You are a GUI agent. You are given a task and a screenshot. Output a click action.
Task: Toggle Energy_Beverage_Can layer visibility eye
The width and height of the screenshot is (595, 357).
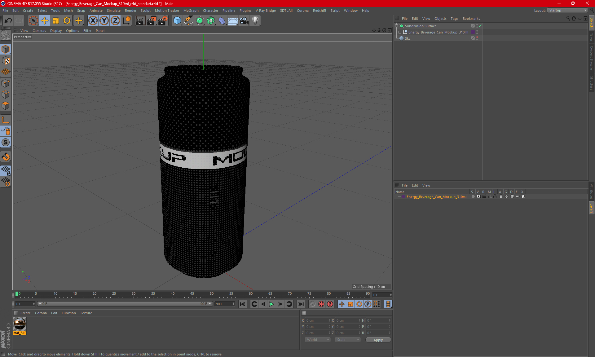coord(479,196)
